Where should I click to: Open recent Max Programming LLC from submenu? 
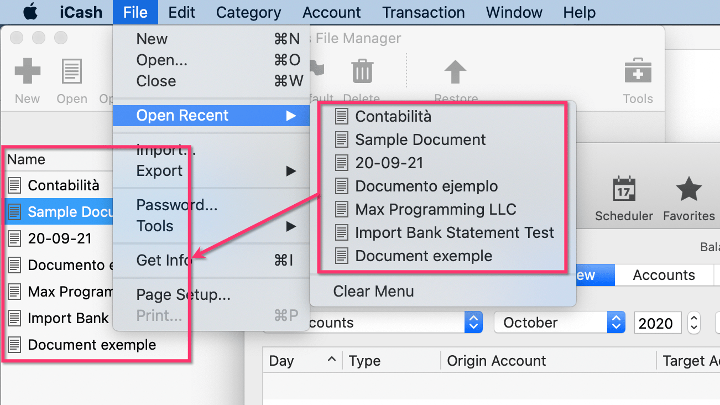click(443, 210)
